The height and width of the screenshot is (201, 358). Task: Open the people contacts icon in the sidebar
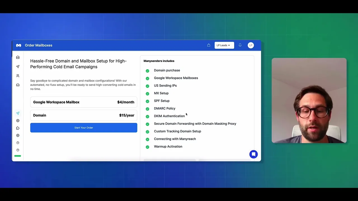[18, 76]
